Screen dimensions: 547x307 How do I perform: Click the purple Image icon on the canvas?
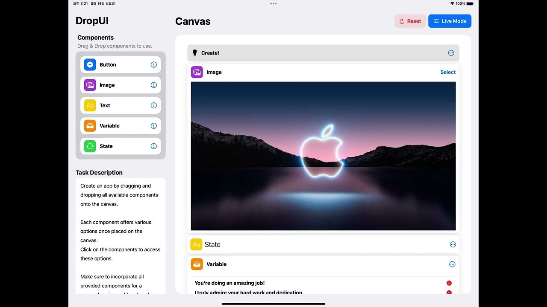[x=197, y=72]
